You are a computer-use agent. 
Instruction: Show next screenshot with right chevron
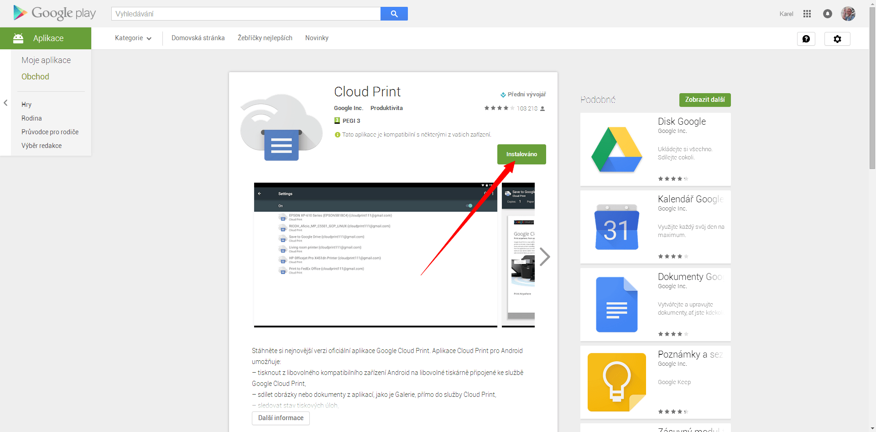544,257
